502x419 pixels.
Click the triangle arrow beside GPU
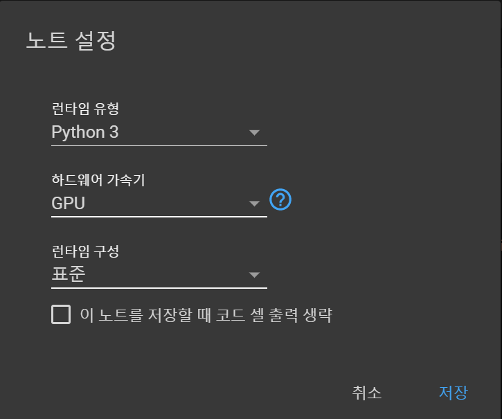(254, 204)
